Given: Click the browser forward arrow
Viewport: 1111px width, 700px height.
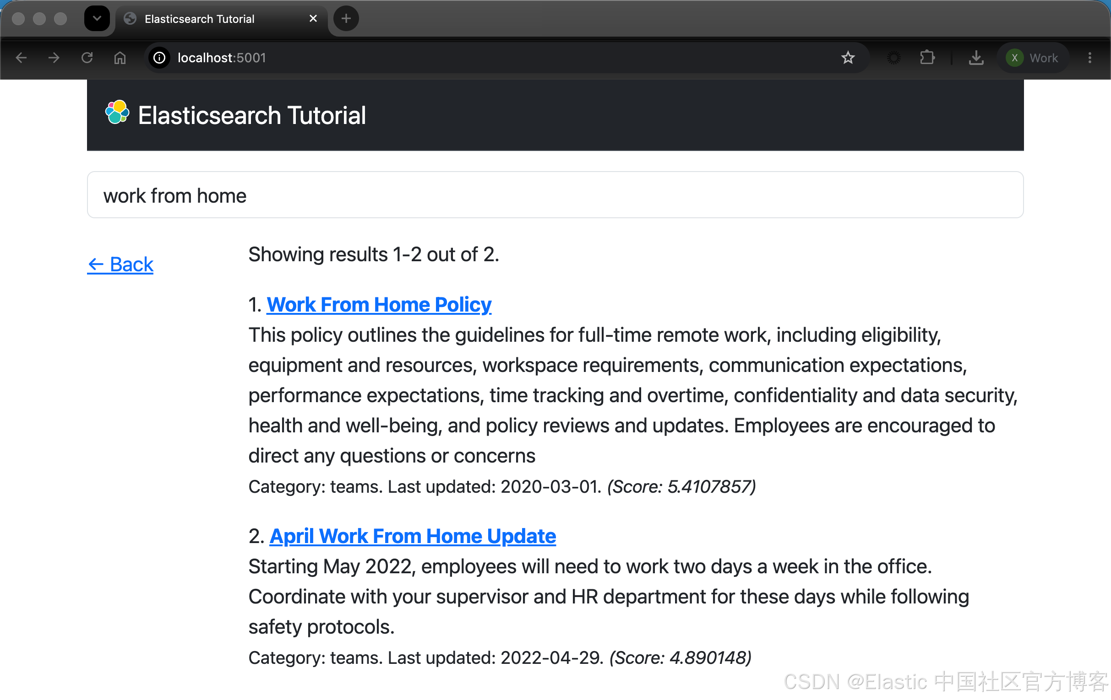Looking at the screenshot, I should (x=54, y=58).
